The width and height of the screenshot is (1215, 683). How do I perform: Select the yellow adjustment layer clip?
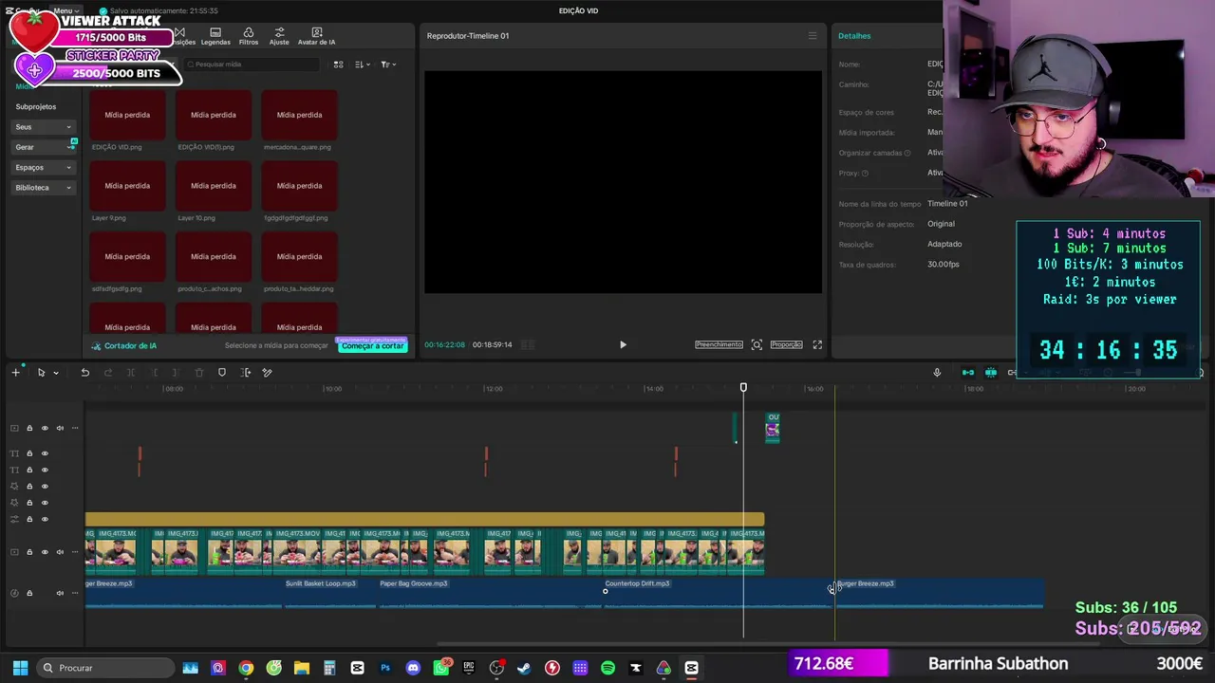424,519
